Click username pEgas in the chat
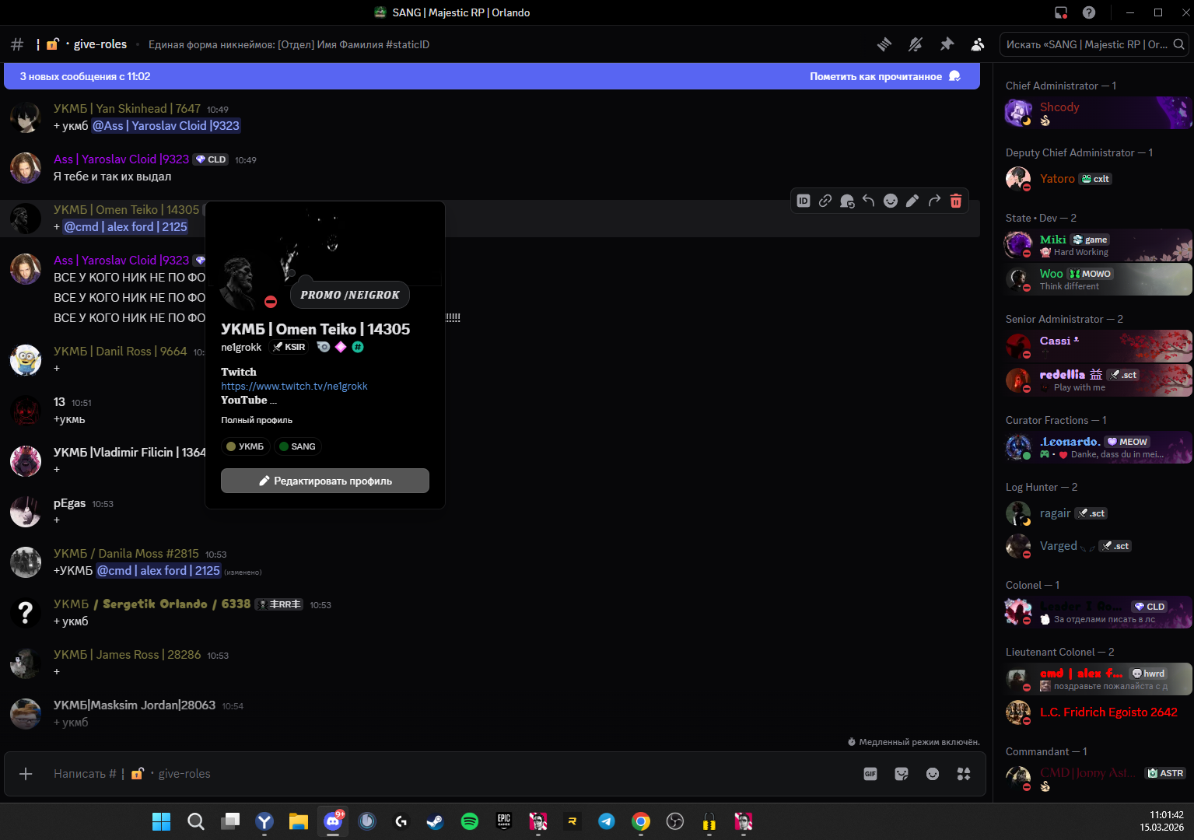The width and height of the screenshot is (1194, 840). pyautogui.click(x=69, y=503)
